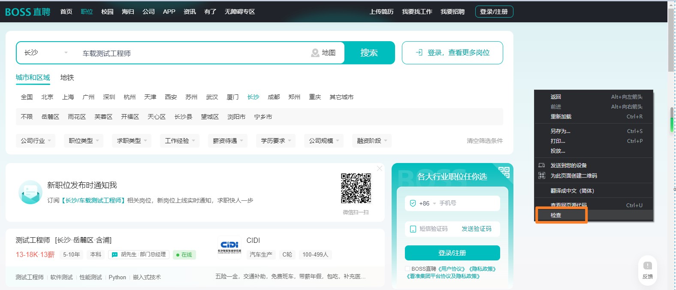The height and width of the screenshot is (290, 676).
Task: Select 重新加载 in the context menu
Action: point(593,117)
